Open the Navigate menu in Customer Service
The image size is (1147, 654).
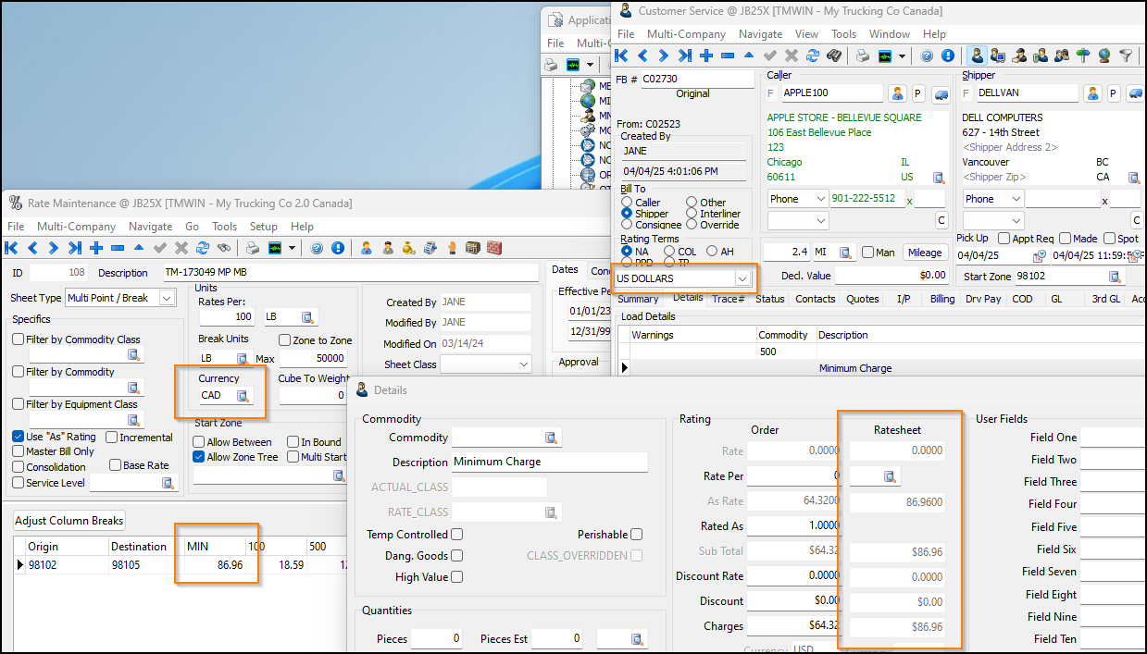pos(760,34)
